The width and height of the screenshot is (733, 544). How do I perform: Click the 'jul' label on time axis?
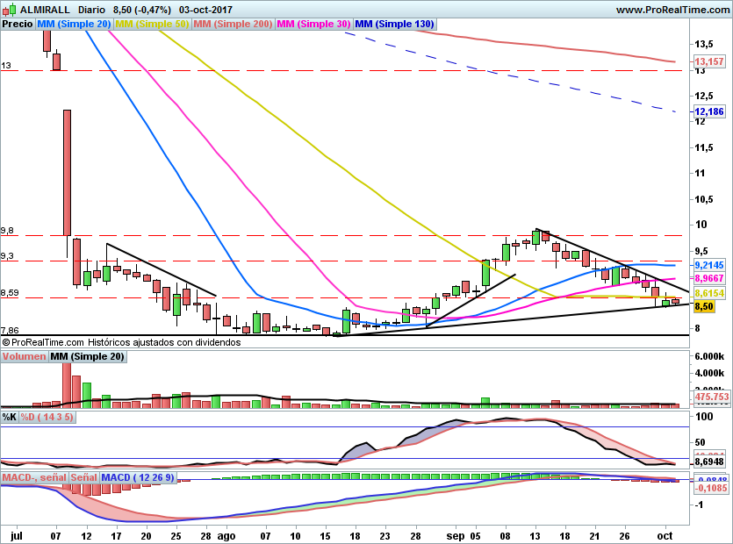(x=17, y=535)
